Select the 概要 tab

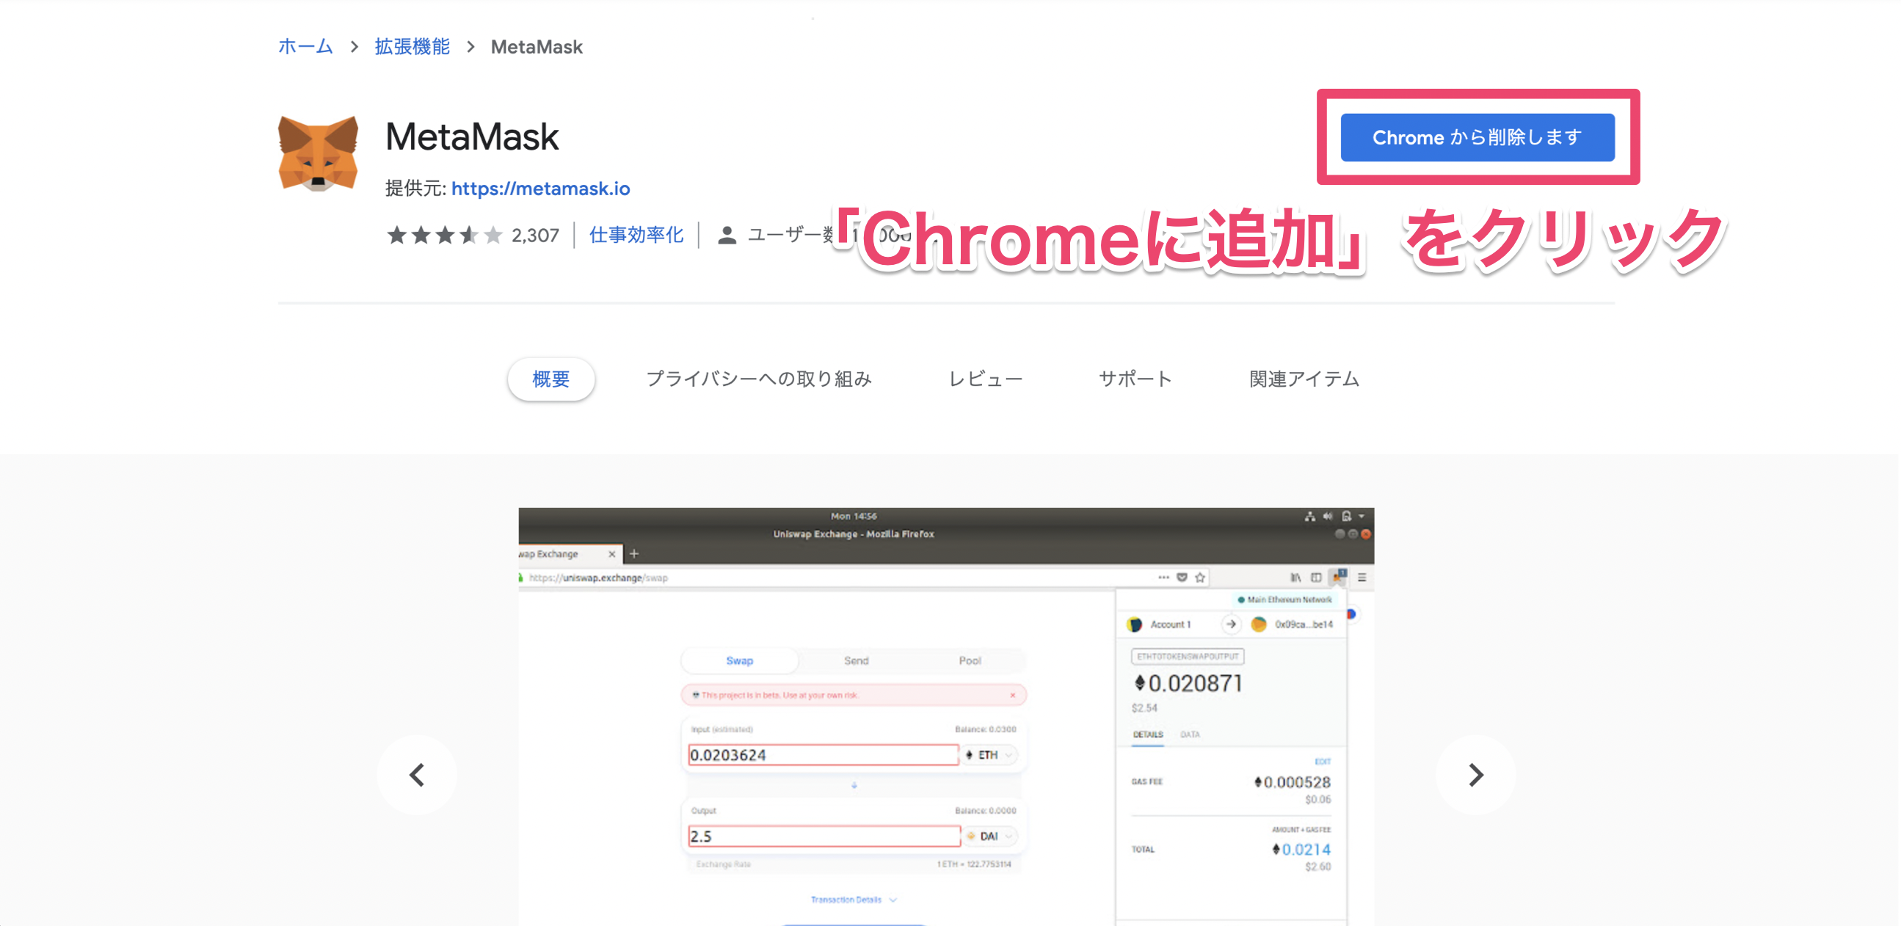(x=550, y=379)
